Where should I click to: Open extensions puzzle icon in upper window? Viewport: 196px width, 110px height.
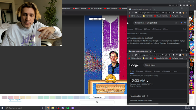point(174,13)
